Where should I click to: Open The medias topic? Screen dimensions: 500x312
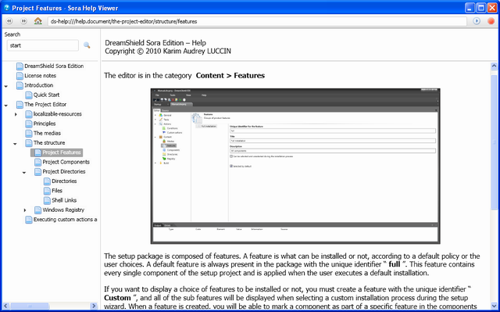47,133
